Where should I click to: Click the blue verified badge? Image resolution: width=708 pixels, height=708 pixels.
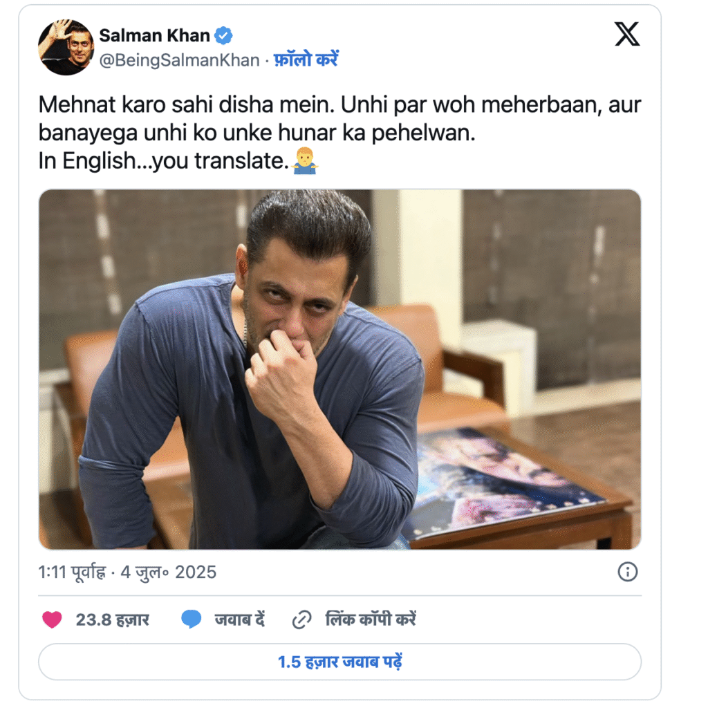223,35
